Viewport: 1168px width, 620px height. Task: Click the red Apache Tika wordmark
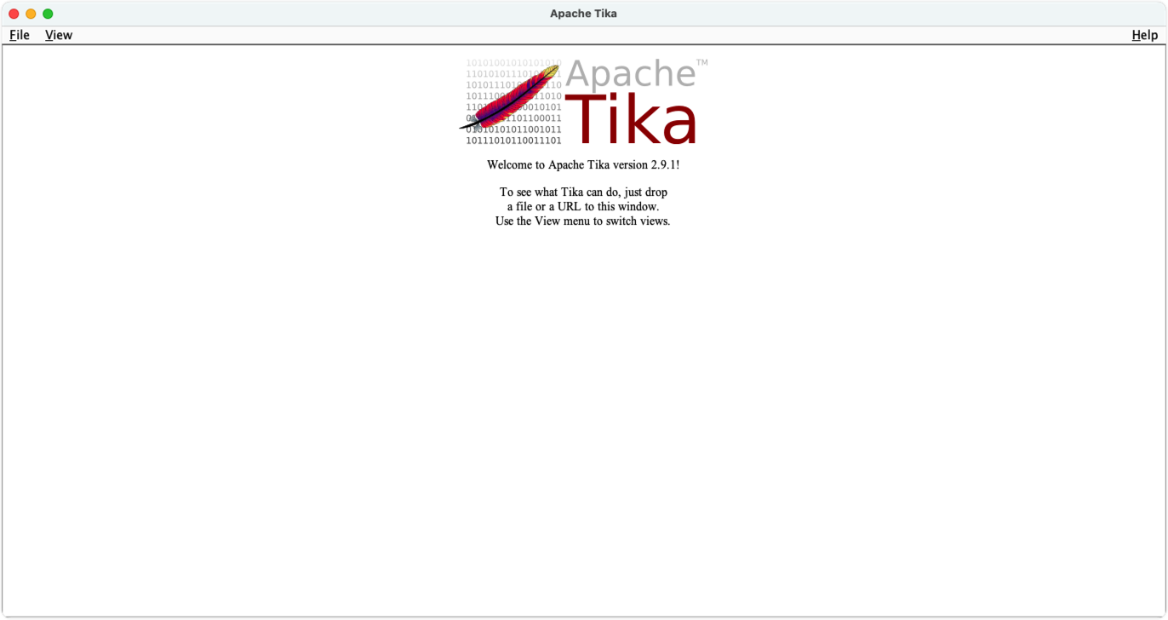click(x=630, y=119)
